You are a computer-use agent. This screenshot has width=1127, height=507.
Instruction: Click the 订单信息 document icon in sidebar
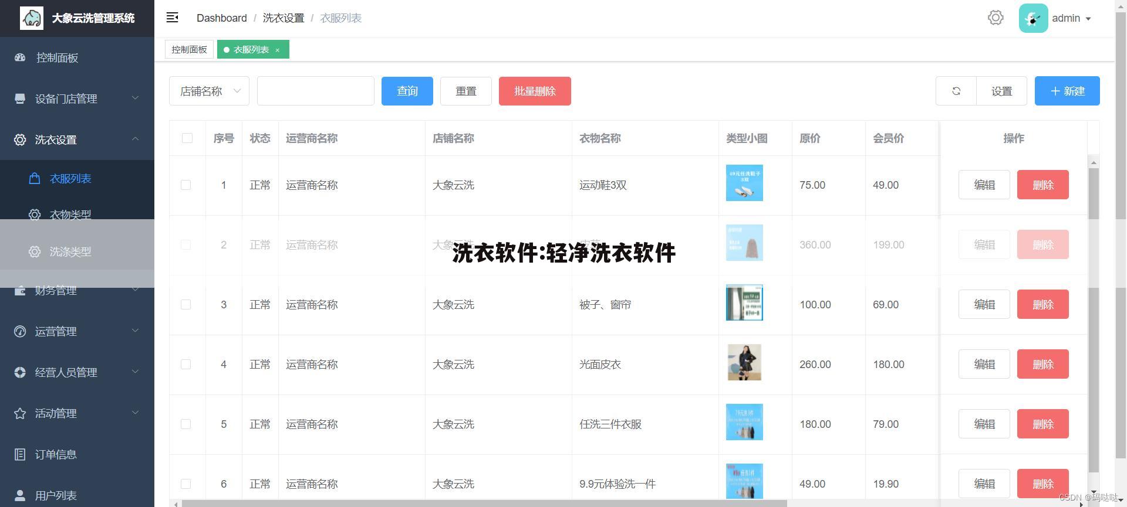click(x=20, y=454)
